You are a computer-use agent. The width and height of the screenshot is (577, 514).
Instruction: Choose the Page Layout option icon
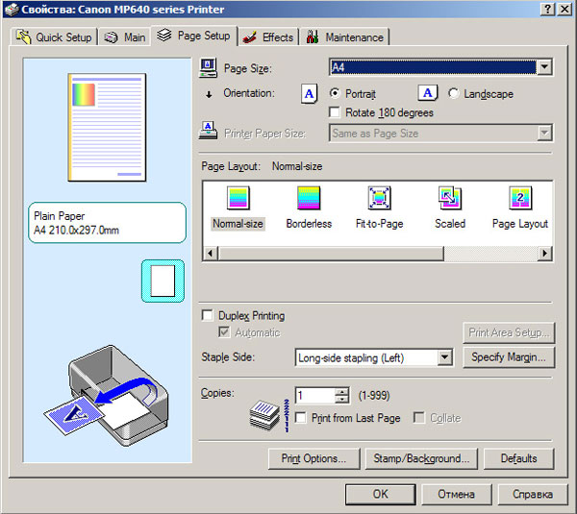click(x=520, y=198)
